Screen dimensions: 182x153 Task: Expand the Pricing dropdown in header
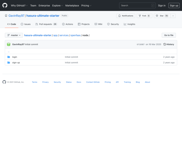click(86, 5)
